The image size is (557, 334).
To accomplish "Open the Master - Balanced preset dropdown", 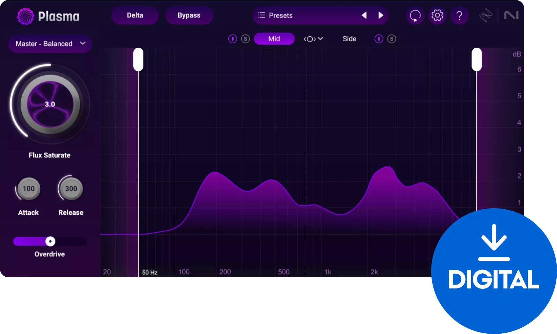I will 50,44.
